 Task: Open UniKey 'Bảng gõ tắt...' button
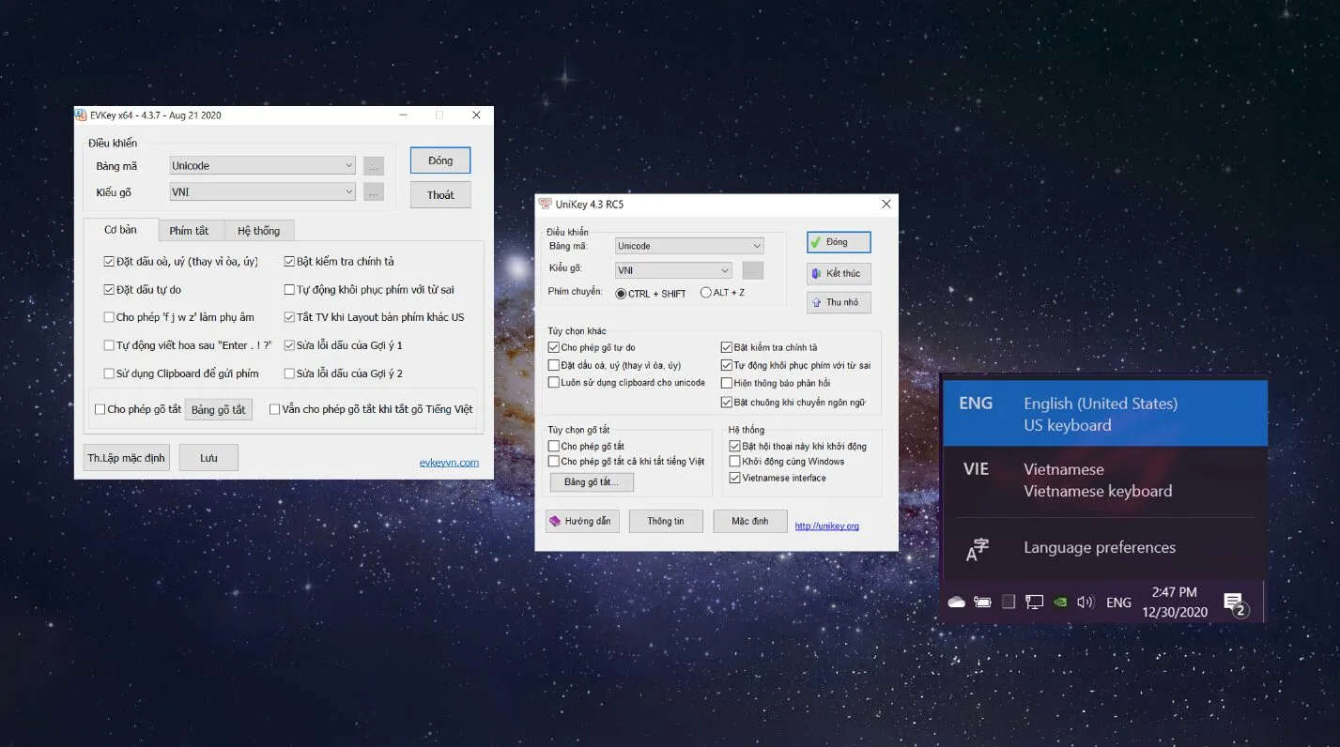tap(592, 482)
